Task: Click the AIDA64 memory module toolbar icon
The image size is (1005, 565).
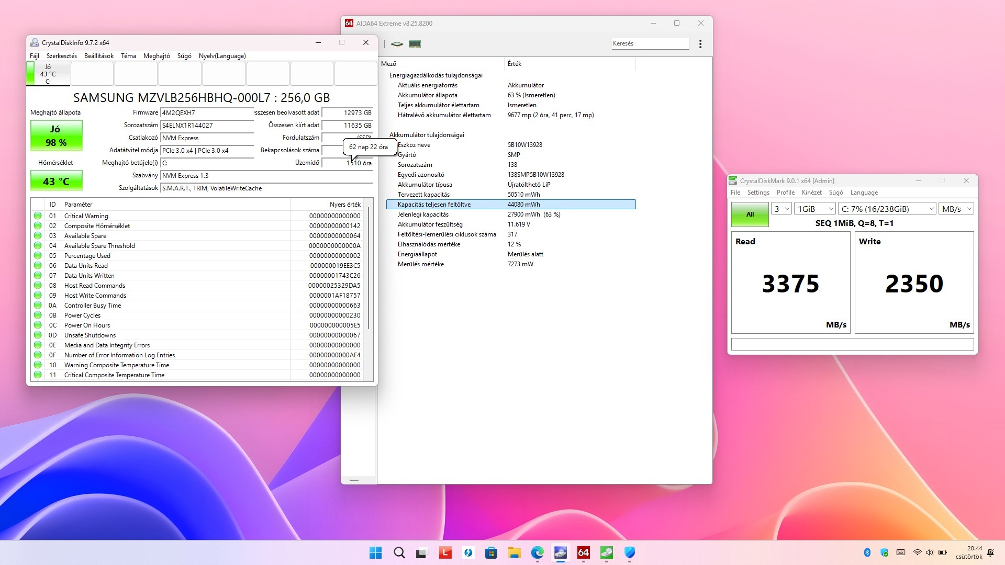Action: [415, 44]
